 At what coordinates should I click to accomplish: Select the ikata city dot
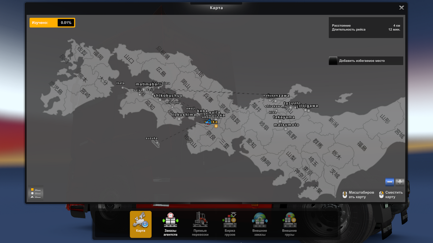[123, 88]
